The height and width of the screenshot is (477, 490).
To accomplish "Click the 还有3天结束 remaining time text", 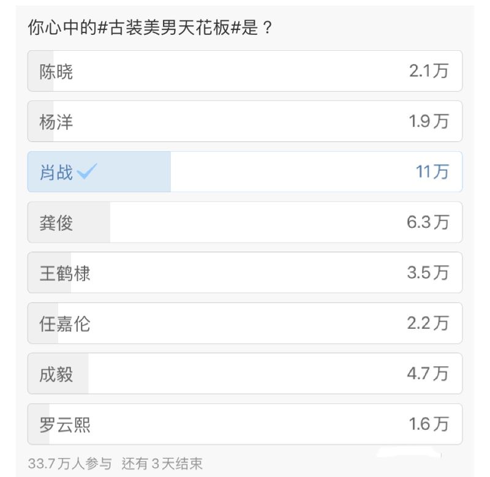I will coord(162,463).
